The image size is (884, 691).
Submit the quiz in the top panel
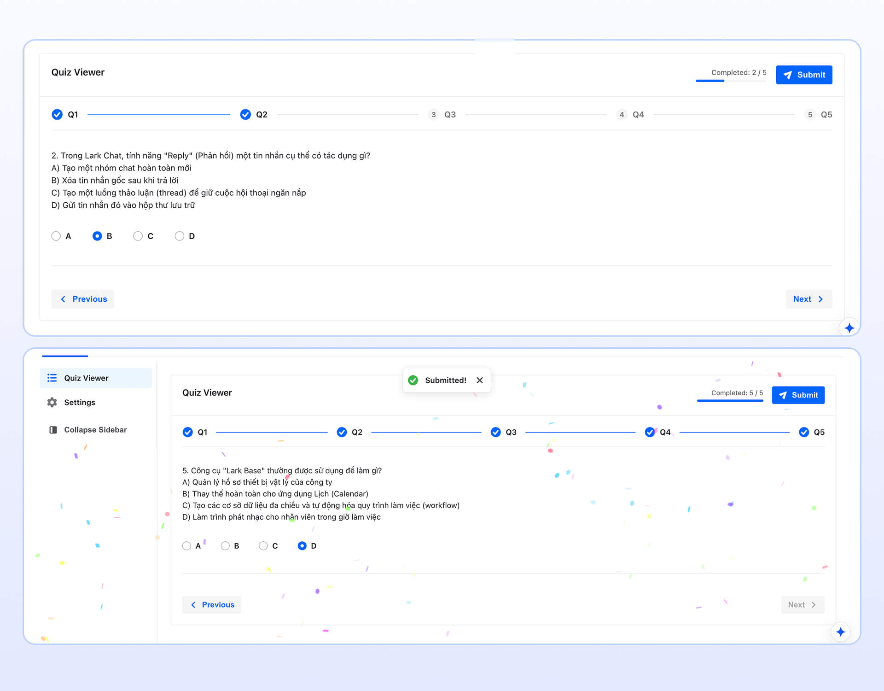(x=804, y=75)
